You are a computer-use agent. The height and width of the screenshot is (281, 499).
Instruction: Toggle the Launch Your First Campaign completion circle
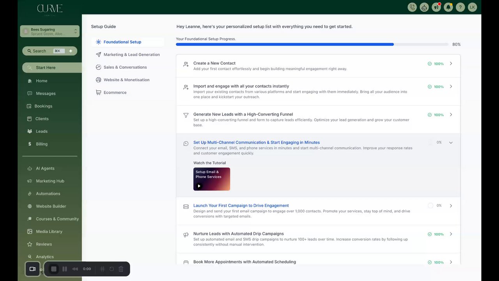pyautogui.click(x=430, y=206)
